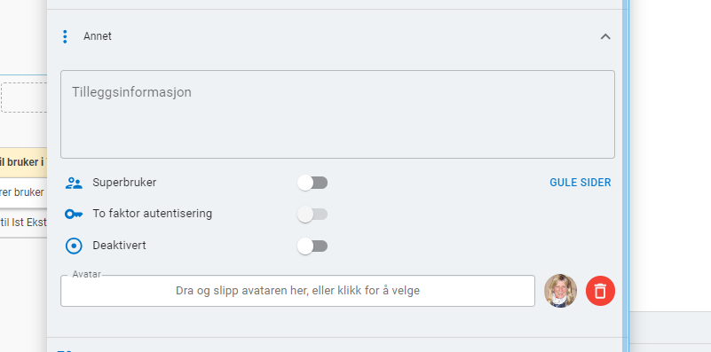
Task: Toggle the To faktor autentisering switch
Action: click(x=312, y=215)
